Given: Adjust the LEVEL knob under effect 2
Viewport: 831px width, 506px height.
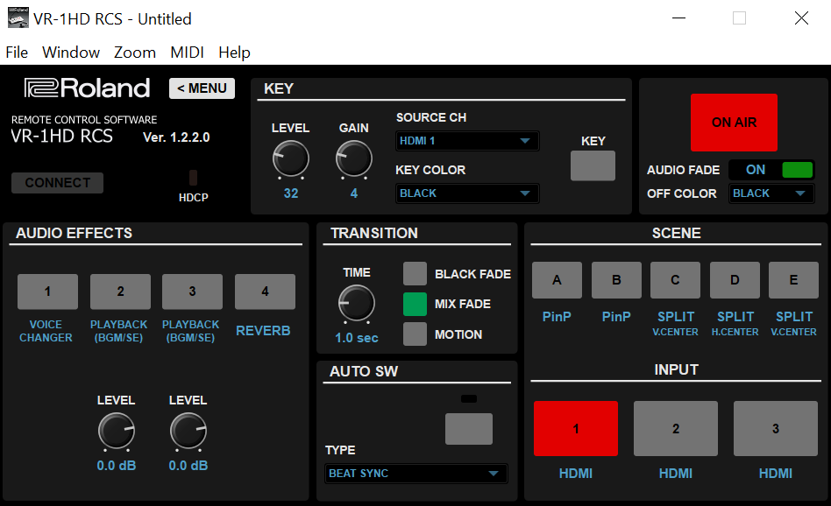Looking at the screenshot, I should (116, 431).
